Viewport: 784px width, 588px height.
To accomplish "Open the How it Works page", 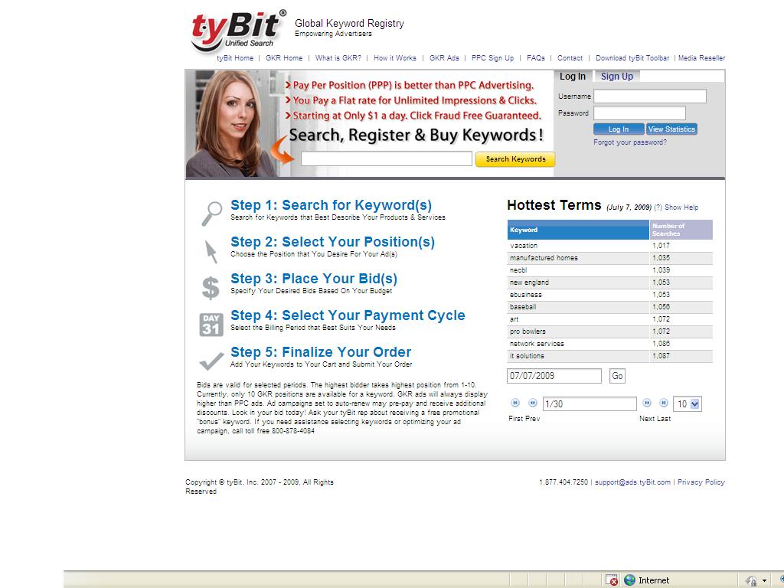I will pyautogui.click(x=395, y=58).
